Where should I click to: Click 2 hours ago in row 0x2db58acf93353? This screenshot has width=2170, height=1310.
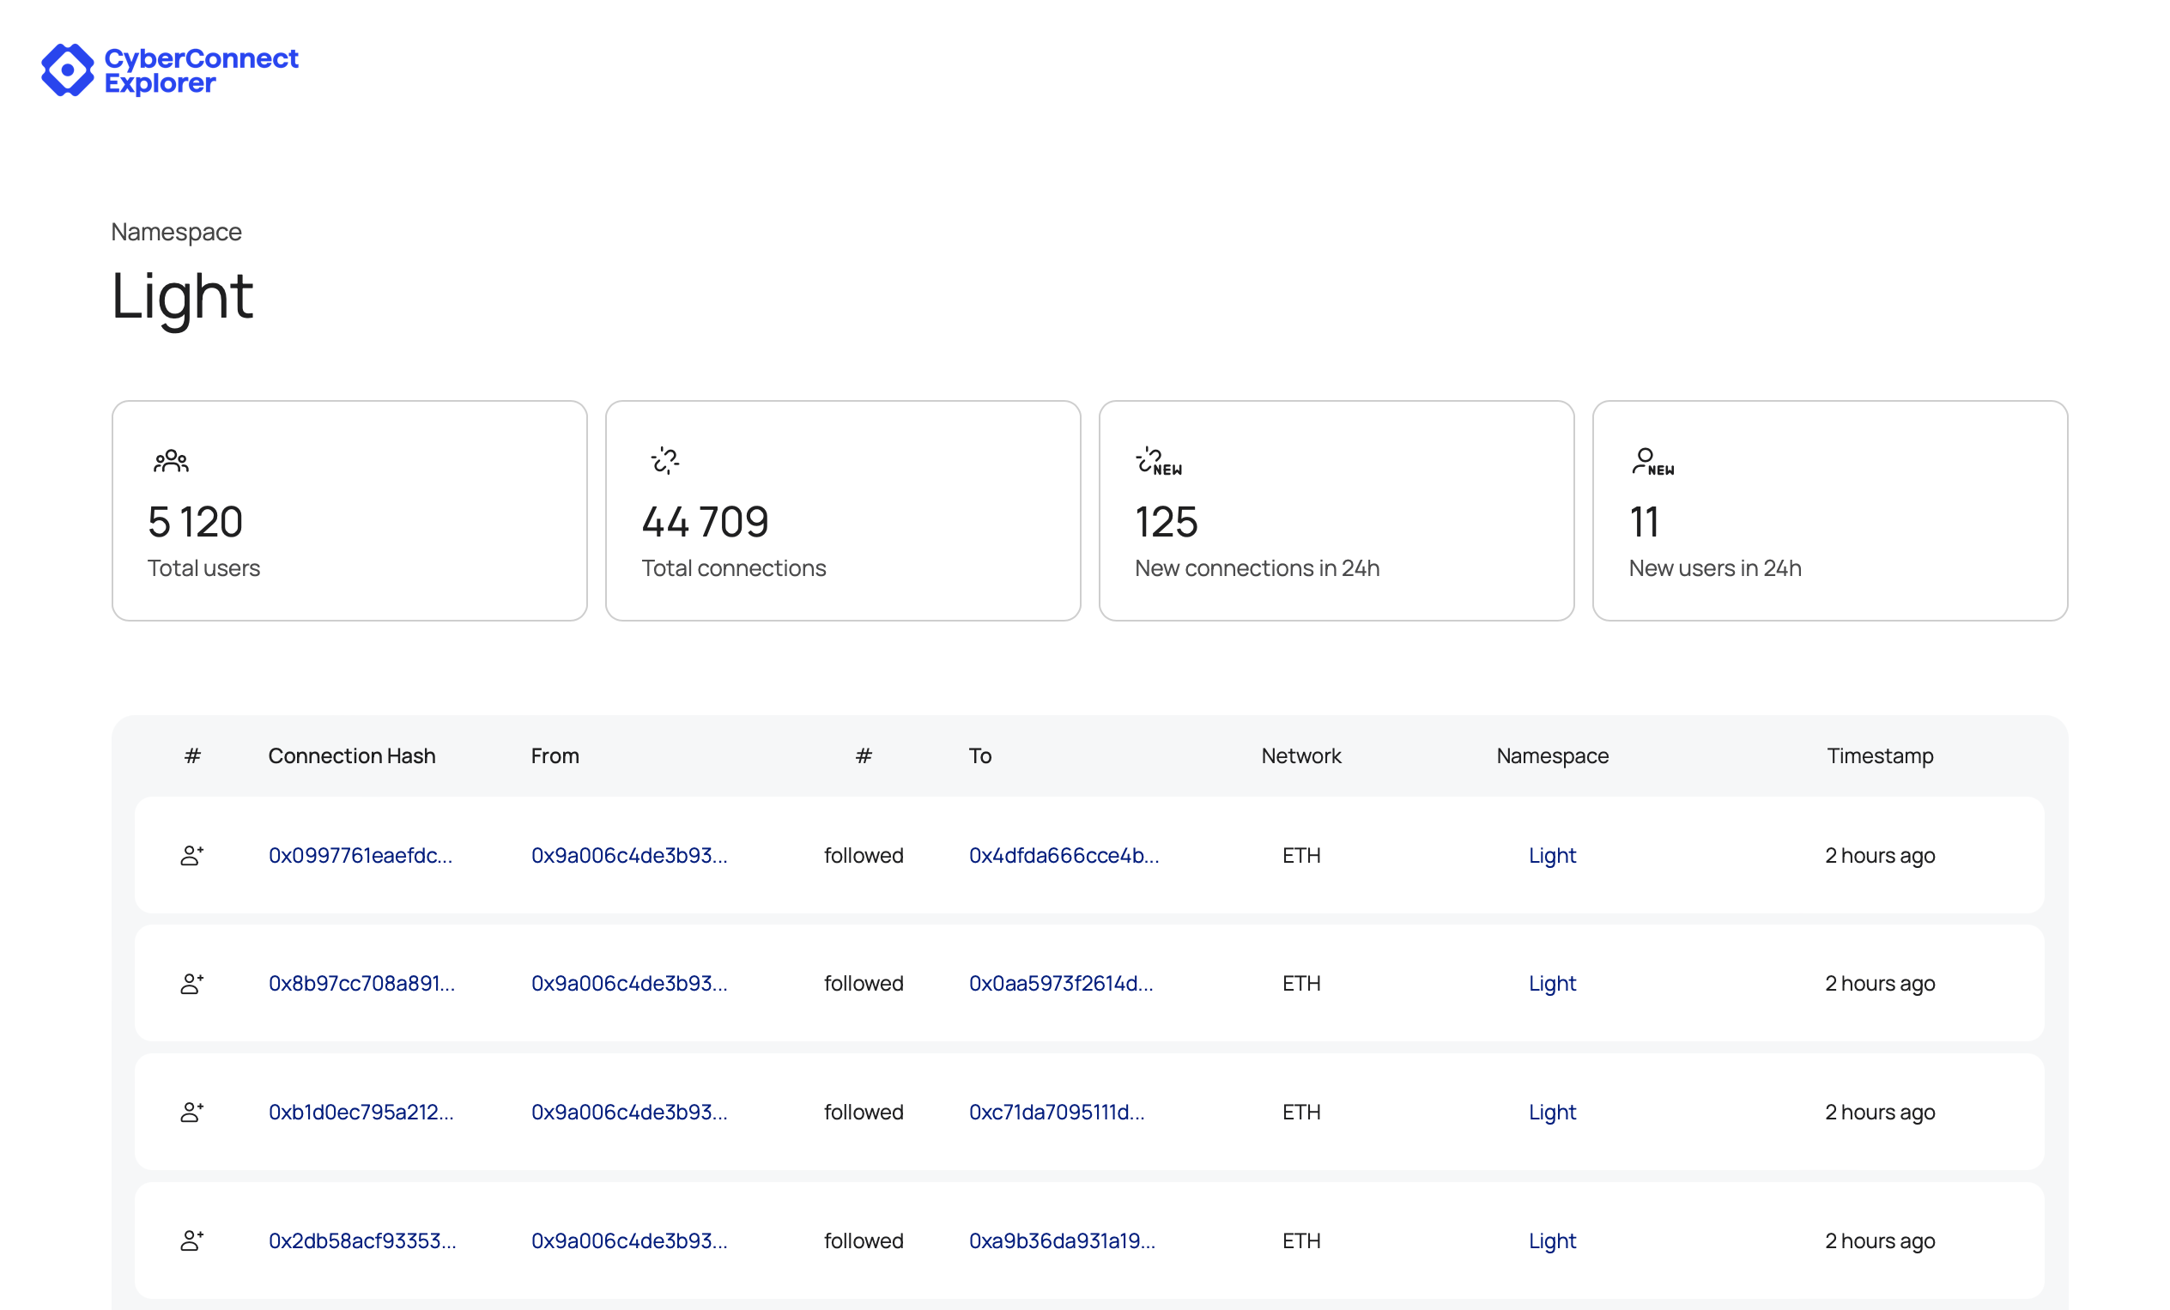click(x=1879, y=1242)
